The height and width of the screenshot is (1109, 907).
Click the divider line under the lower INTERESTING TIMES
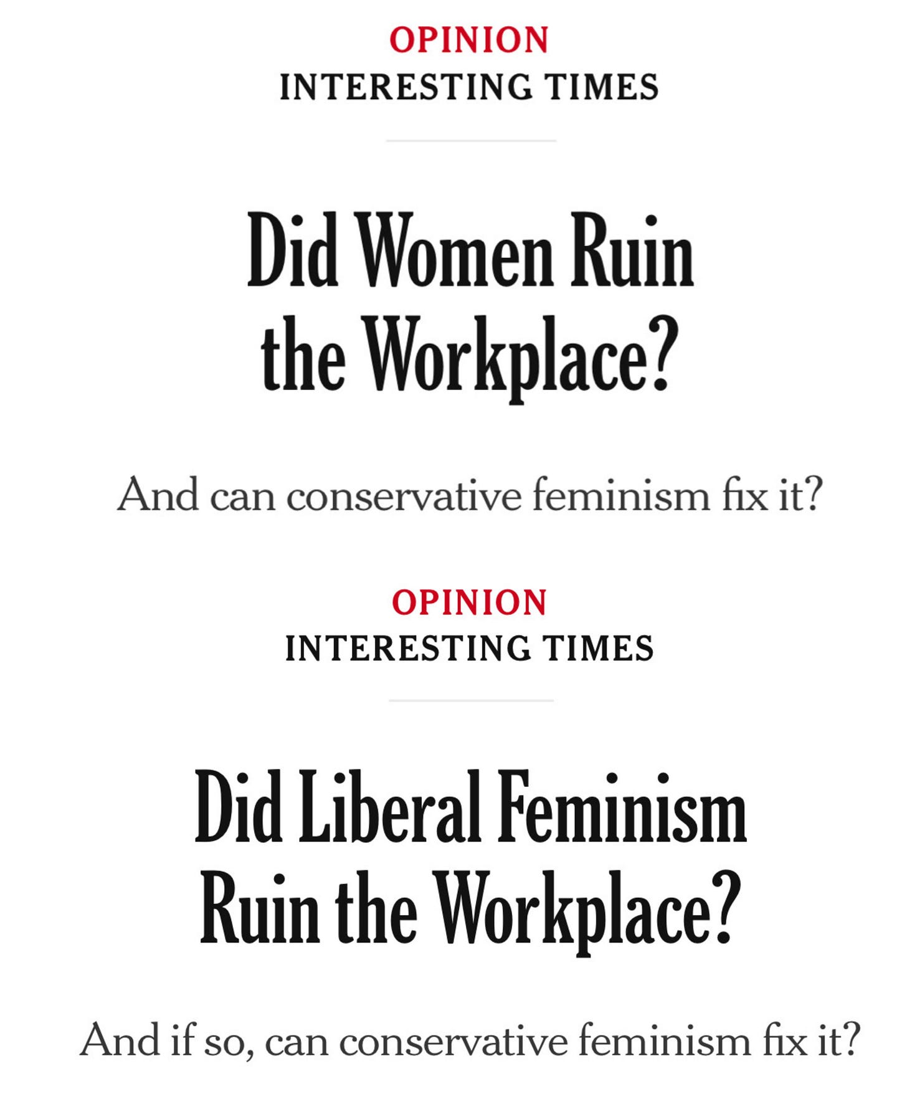pyautogui.click(x=471, y=700)
